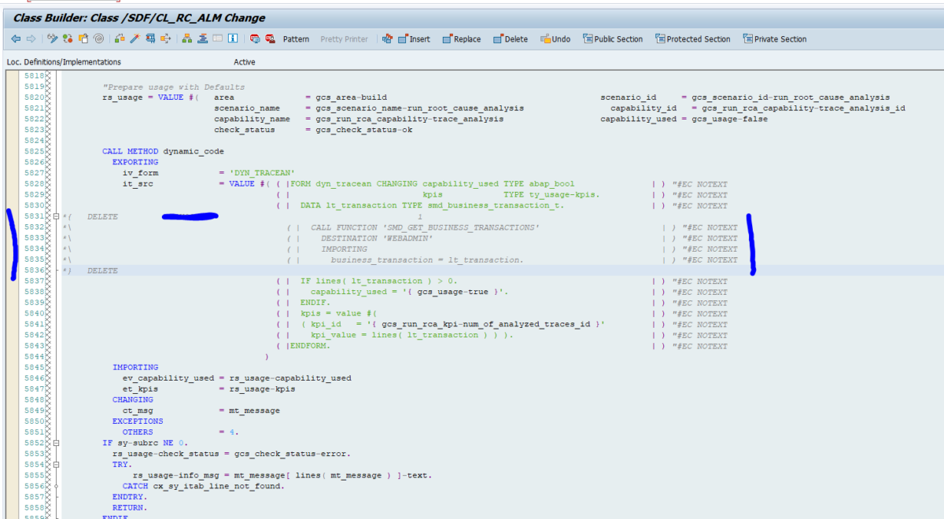Click the "#EC NOTEXT comment on line 5828
The image size is (944, 519).
coord(700,184)
